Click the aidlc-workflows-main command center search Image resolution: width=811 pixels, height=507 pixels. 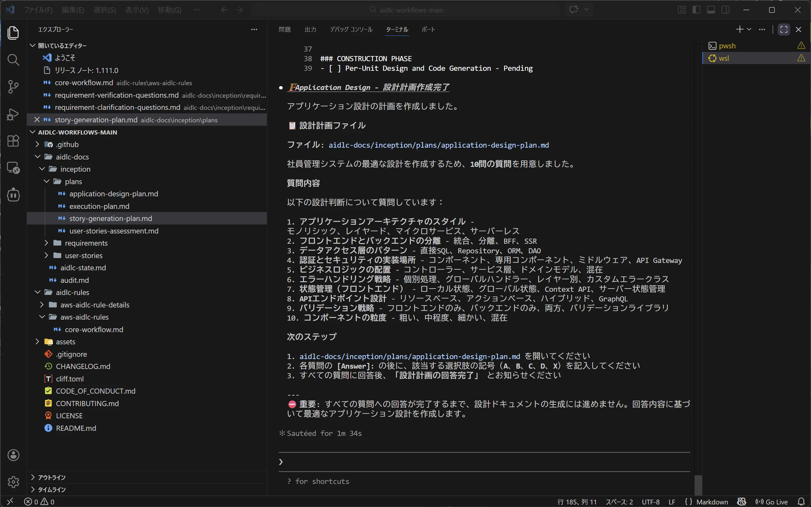(x=405, y=10)
